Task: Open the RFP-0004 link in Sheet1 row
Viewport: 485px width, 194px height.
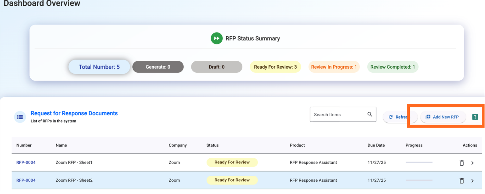Action: (x=26, y=163)
